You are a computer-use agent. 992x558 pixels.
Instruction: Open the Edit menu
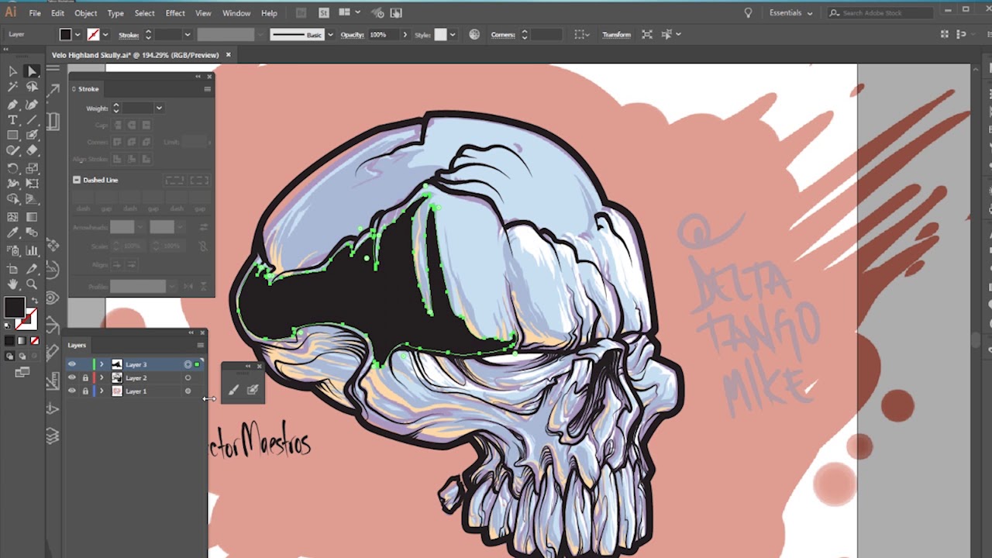[57, 13]
